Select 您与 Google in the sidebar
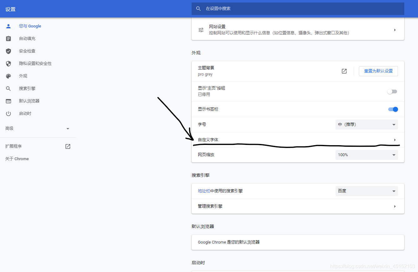The width and height of the screenshot is (418, 272). coord(30,26)
